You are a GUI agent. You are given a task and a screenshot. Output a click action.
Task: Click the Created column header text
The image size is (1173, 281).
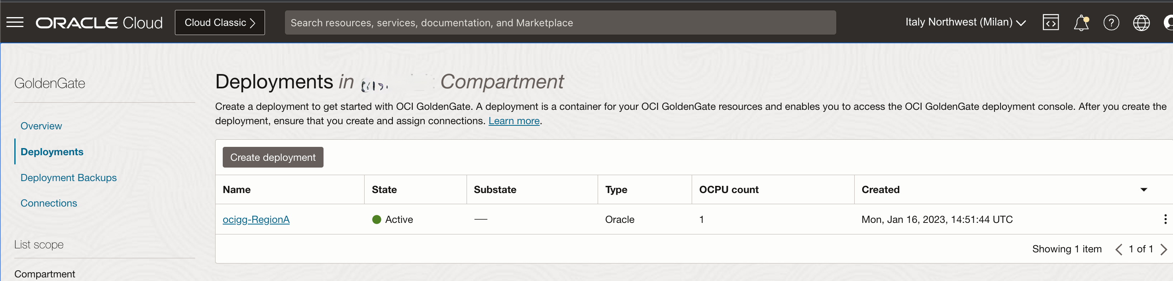pos(880,189)
